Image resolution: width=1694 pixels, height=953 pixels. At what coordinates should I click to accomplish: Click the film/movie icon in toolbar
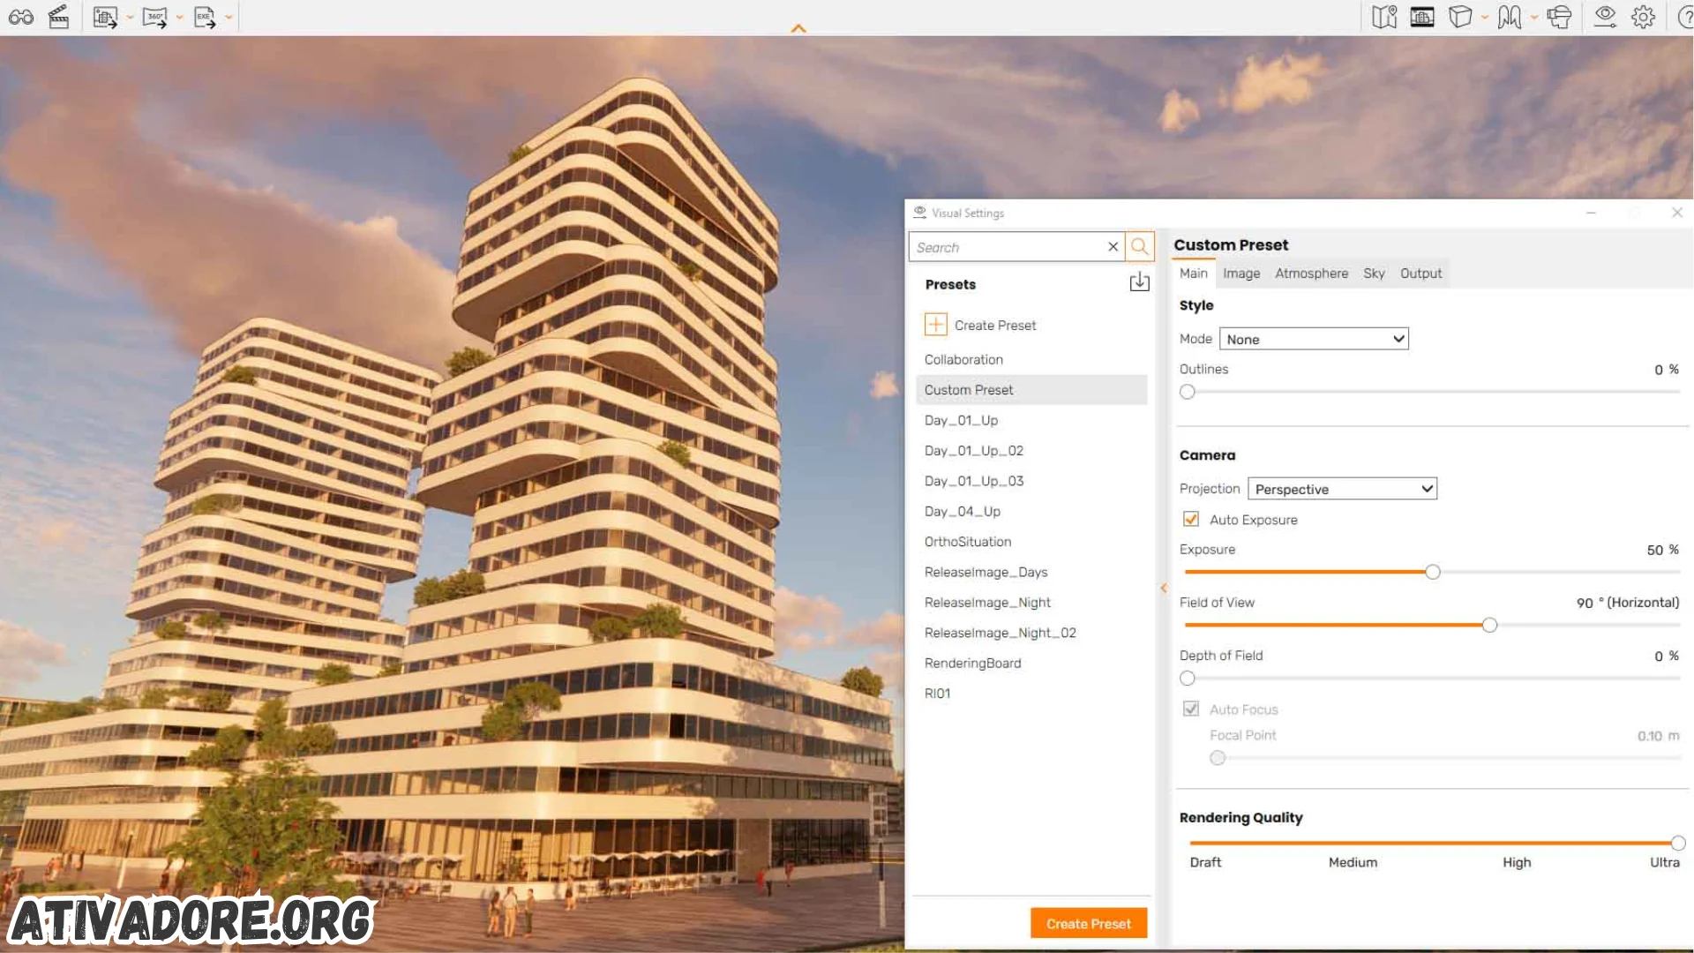pyautogui.click(x=58, y=16)
